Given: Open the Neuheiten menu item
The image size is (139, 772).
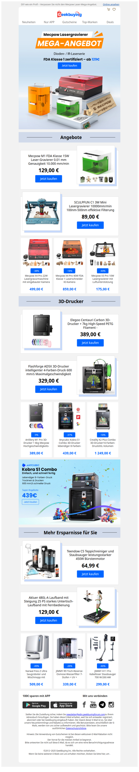Looking at the screenshot, I should (29, 22).
